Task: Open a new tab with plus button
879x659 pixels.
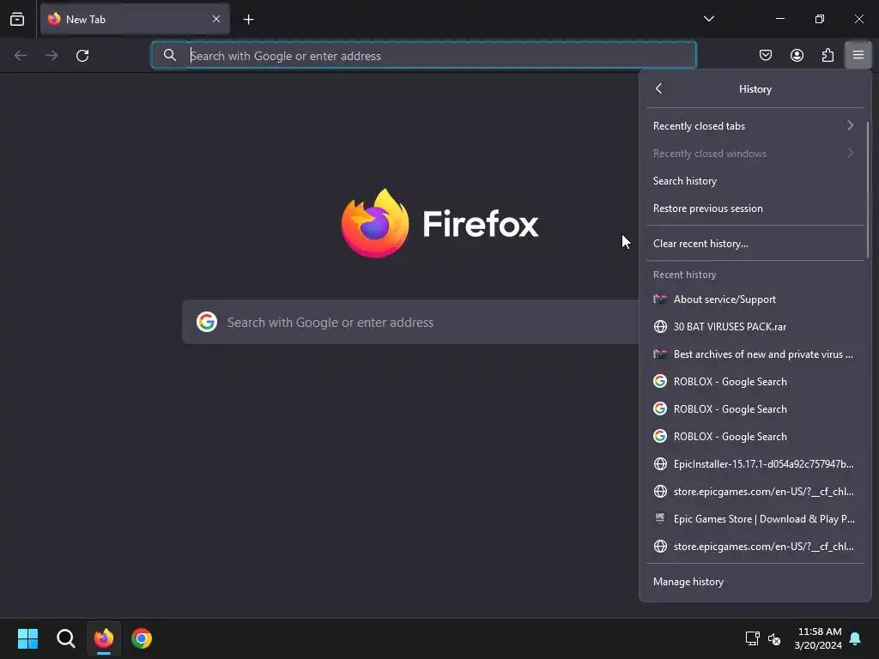Action: [x=248, y=20]
